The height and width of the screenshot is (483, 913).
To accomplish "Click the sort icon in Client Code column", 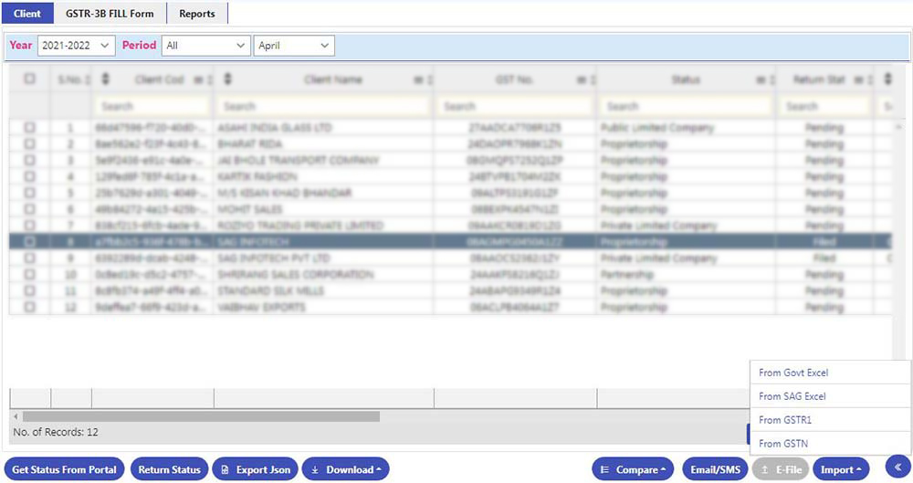I will click(x=105, y=79).
